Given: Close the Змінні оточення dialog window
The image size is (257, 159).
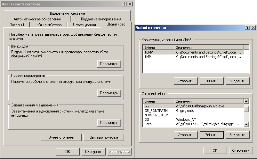Looking at the screenshot, I should (x=253, y=28).
